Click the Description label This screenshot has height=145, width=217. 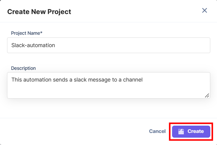[x=23, y=68]
